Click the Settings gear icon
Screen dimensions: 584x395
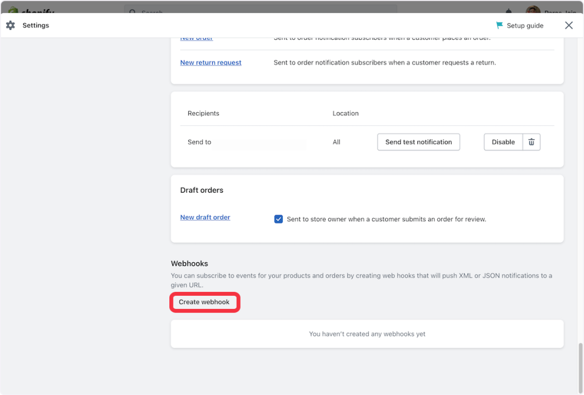pos(10,26)
